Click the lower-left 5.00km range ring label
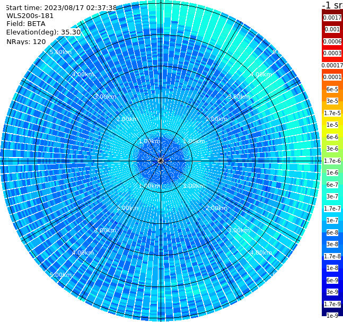343x322 pixels. [60, 275]
